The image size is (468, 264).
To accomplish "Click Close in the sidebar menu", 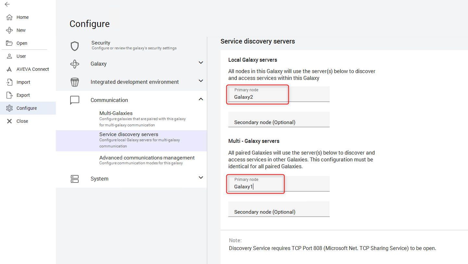I will pyautogui.click(x=22, y=121).
